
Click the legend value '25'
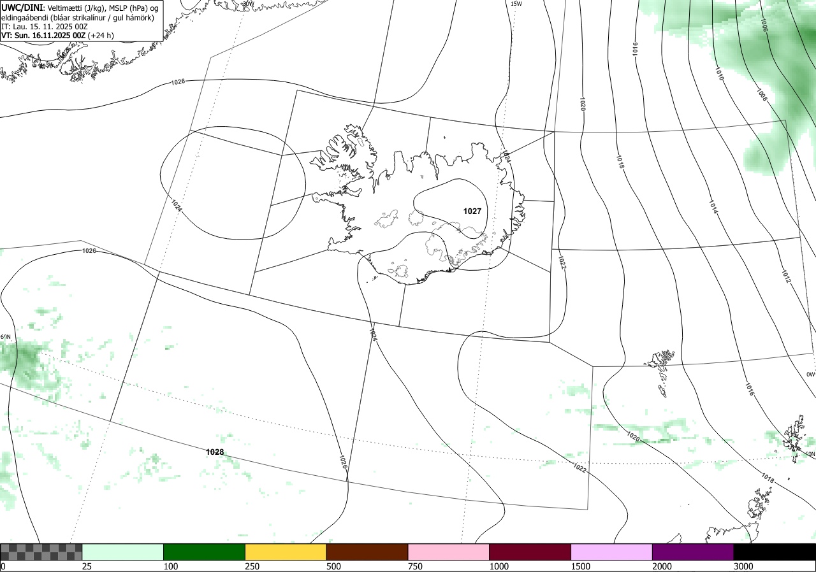tap(87, 566)
